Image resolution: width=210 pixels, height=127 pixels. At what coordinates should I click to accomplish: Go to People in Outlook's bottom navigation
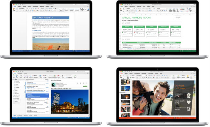click(x=26, y=115)
